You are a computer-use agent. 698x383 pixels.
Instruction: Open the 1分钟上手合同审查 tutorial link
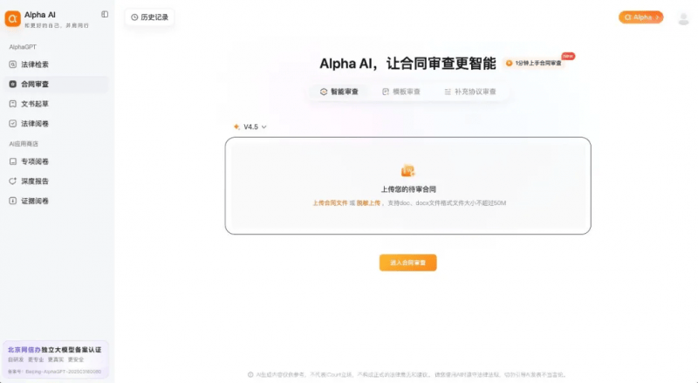click(x=534, y=63)
